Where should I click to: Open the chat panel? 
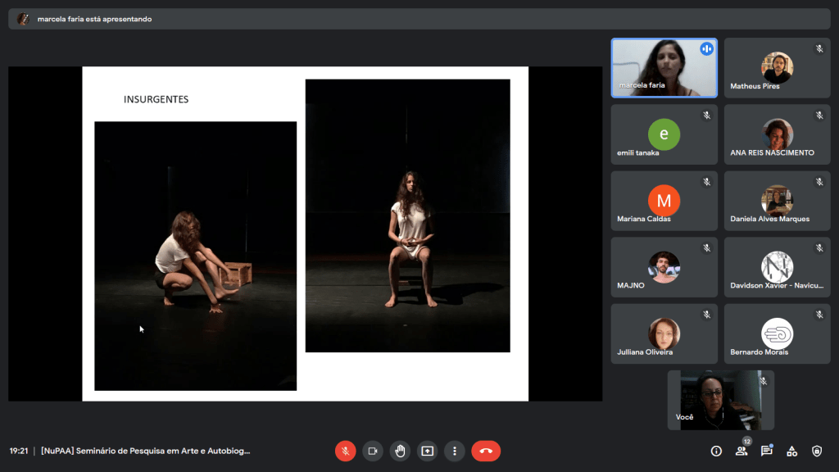767,451
